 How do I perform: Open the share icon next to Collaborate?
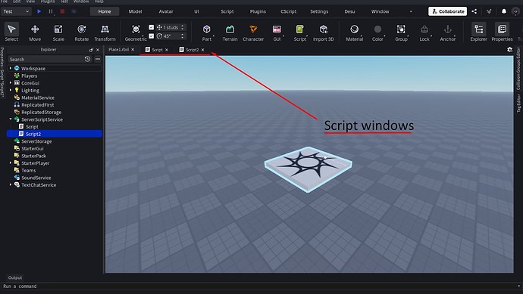[x=474, y=11]
